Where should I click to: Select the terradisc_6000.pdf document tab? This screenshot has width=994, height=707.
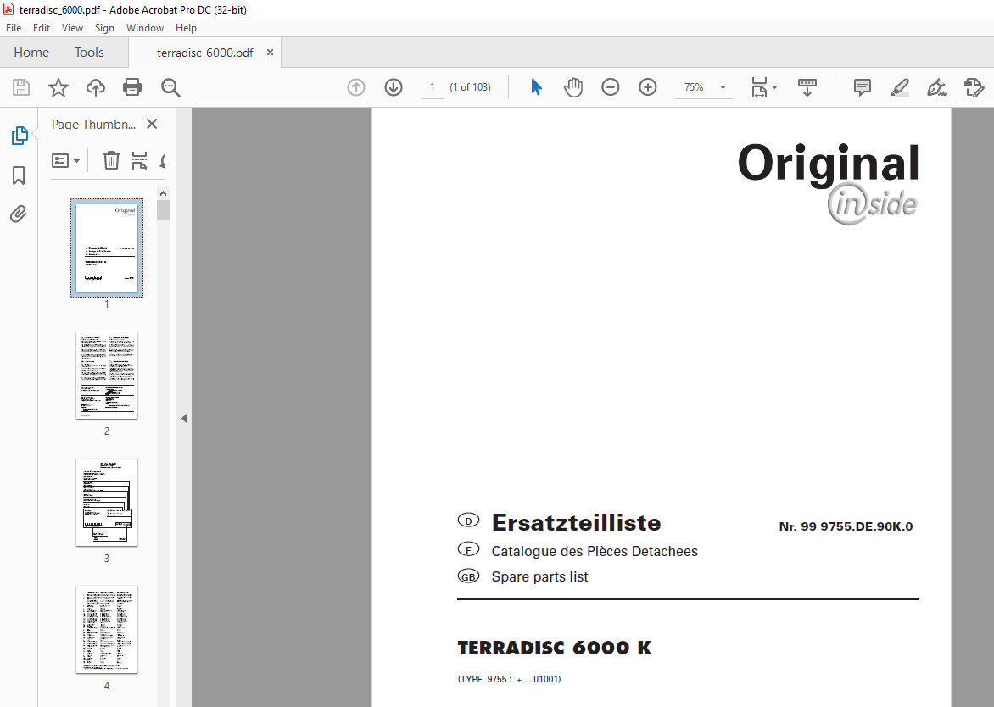click(204, 53)
